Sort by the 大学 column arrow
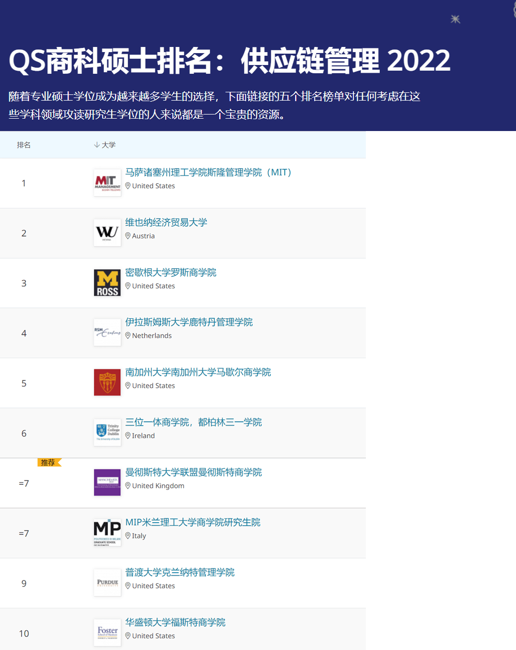The height and width of the screenshot is (650, 516). pos(96,145)
